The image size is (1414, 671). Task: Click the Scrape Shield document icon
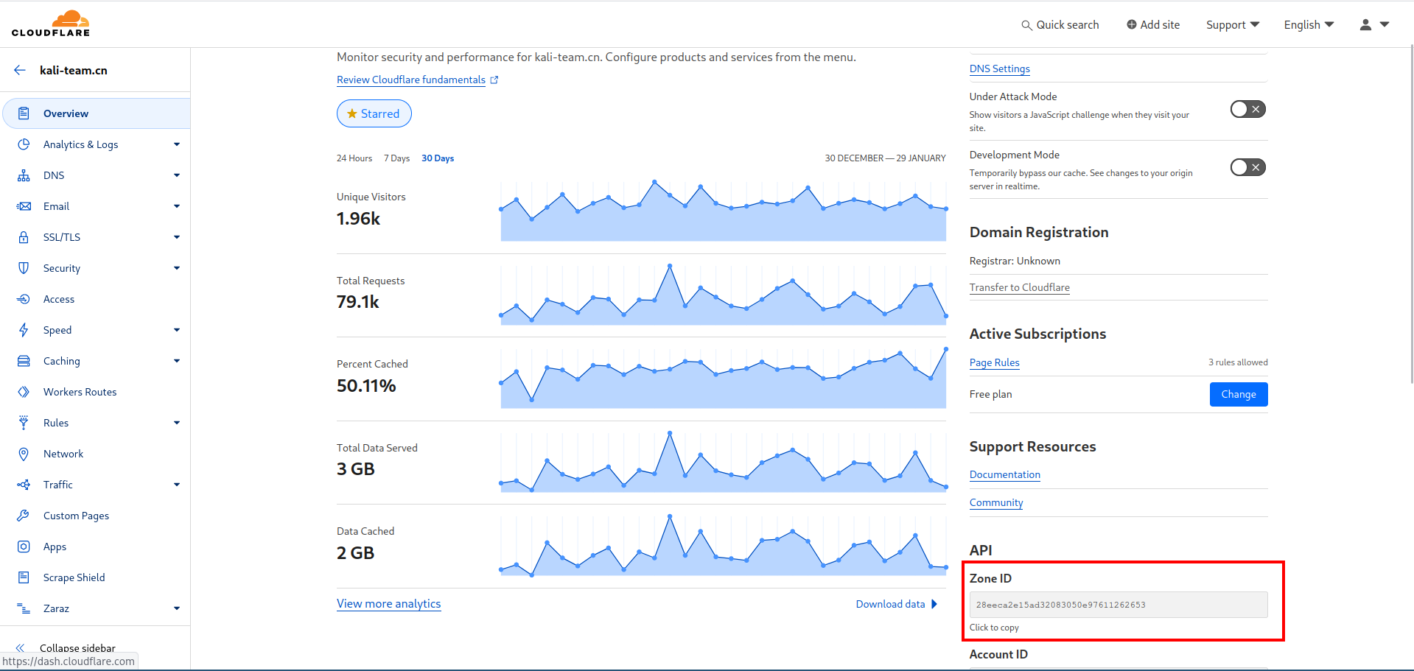click(x=24, y=577)
